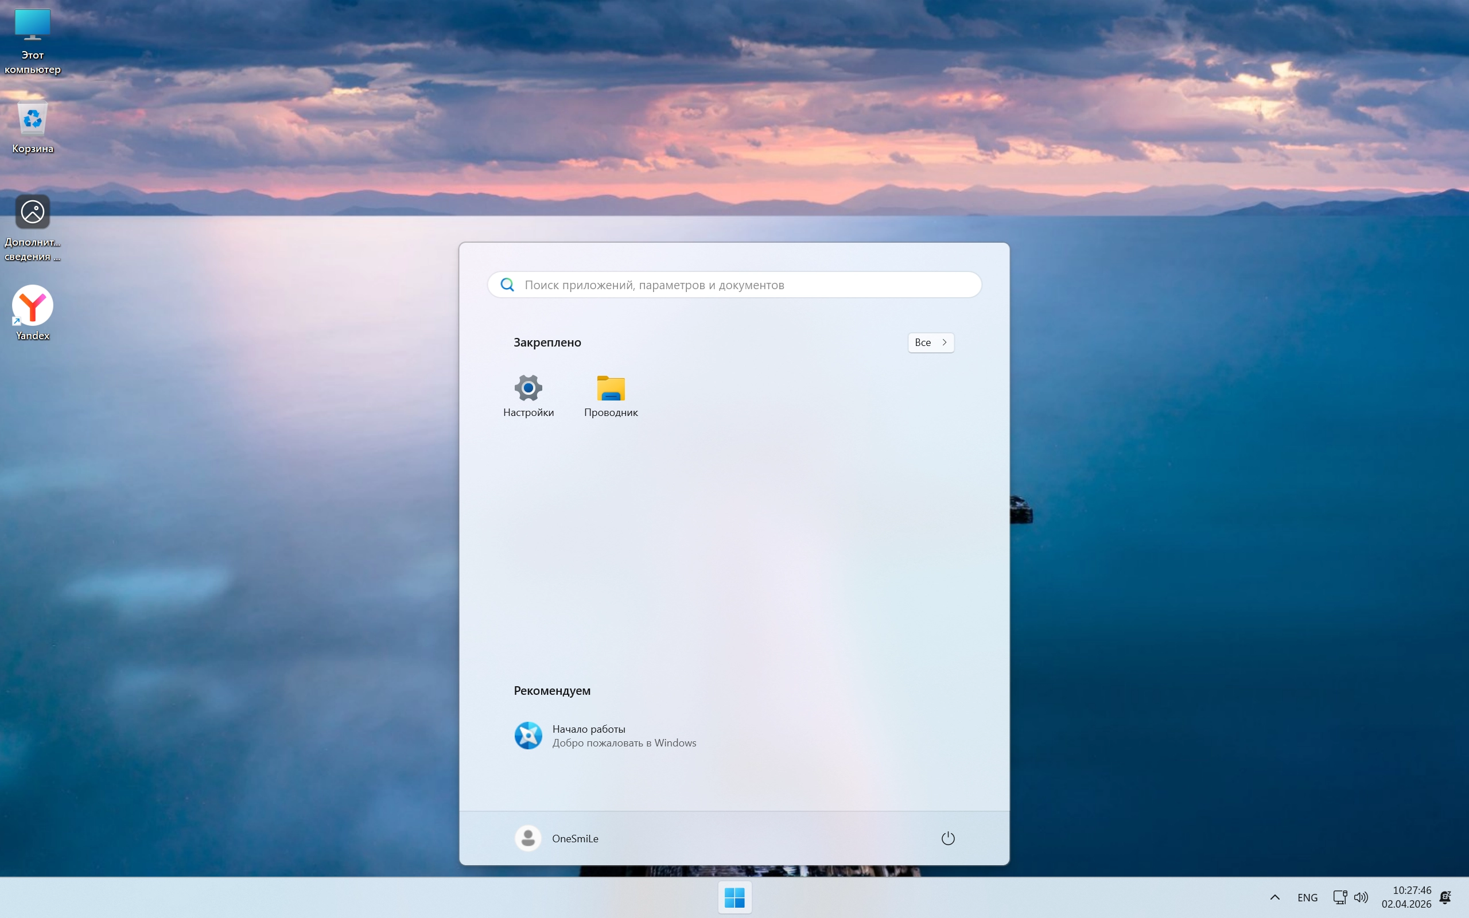Open the notification bell icon
Screen dimensions: 1469x918
(1446, 897)
